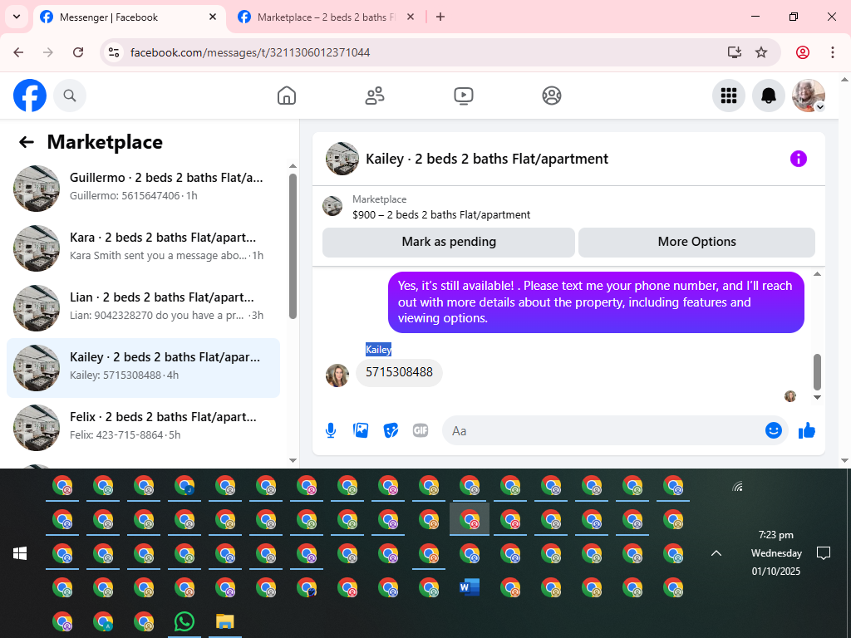
Task: Open the Chrome three-dot menu
Action: 833,52
